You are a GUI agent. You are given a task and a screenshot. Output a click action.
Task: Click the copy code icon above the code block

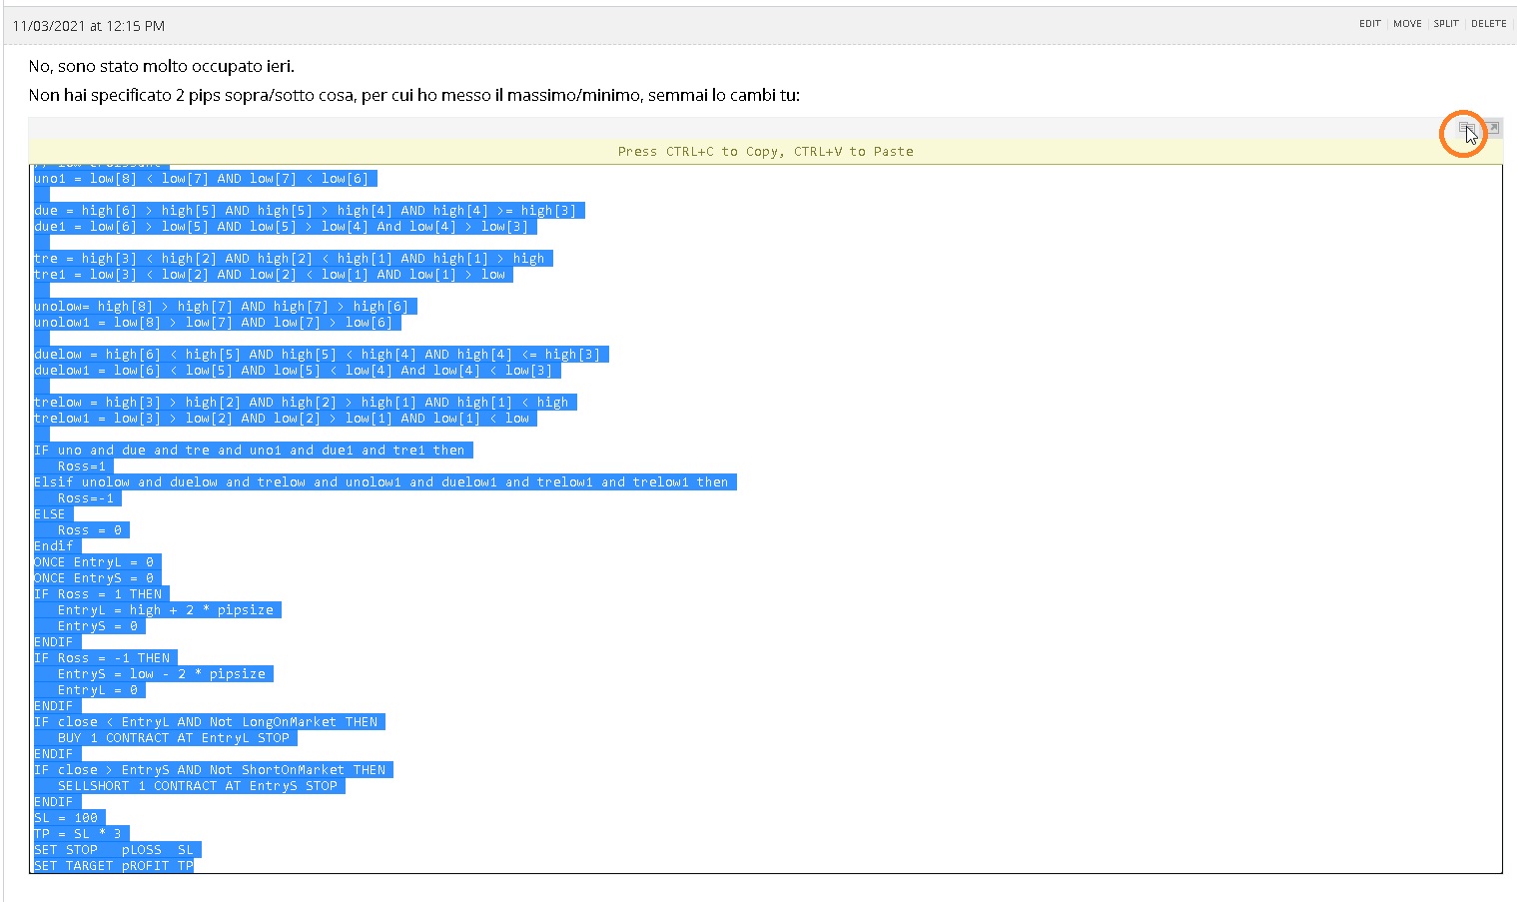[1465, 128]
